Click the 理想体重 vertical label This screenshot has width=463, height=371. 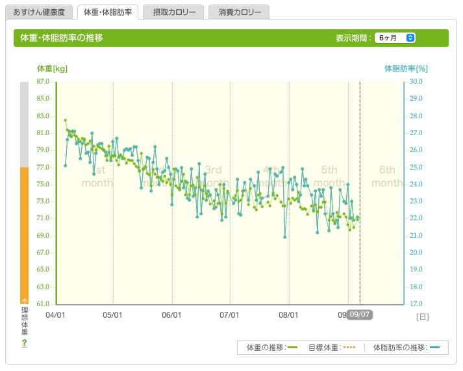pyautogui.click(x=25, y=321)
